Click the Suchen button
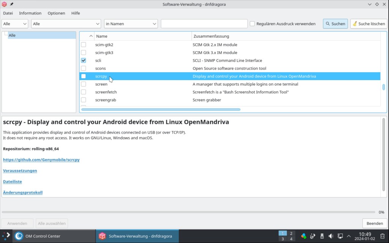The height and width of the screenshot is (243, 389). point(335,24)
